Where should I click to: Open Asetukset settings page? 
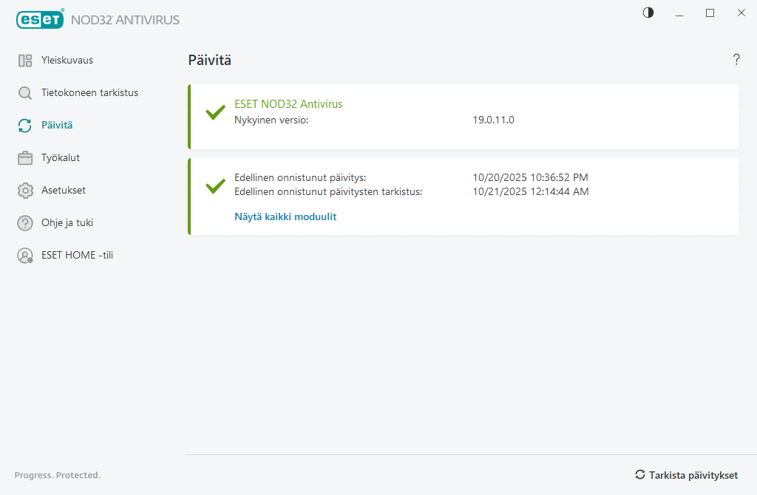(64, 191)
